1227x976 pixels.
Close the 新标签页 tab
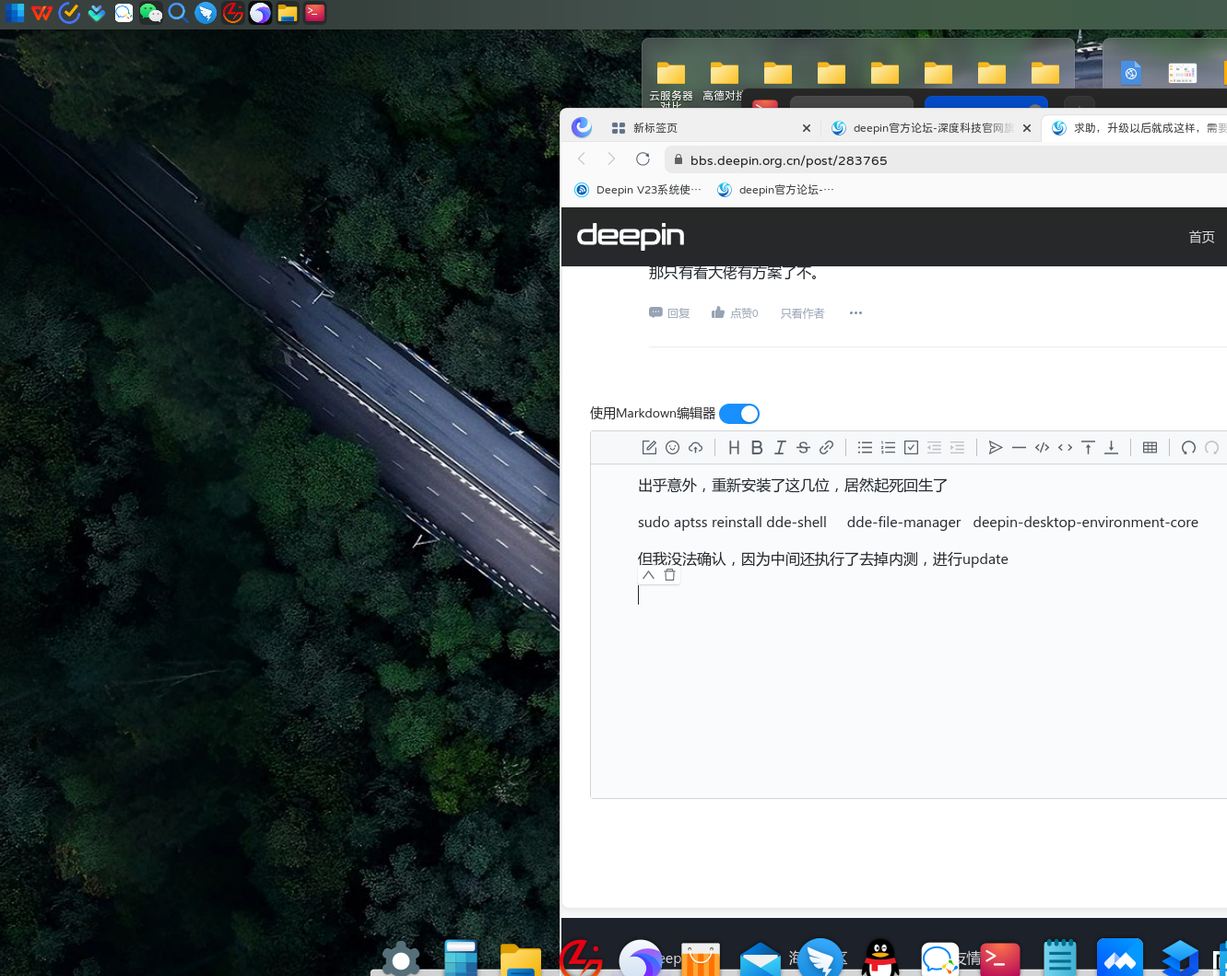[x=807, y=128]
